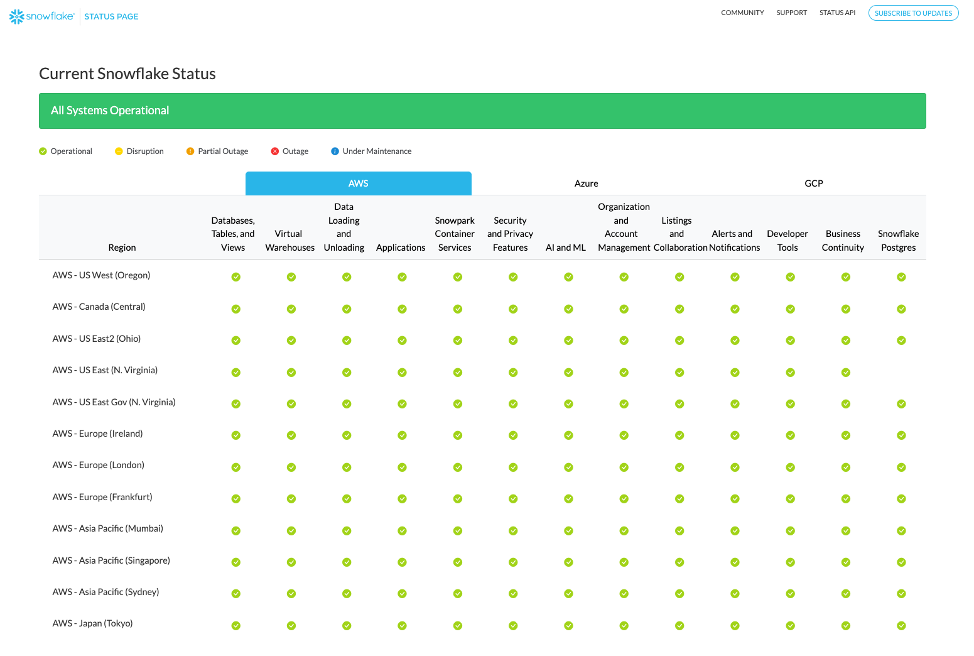The height and width of the screenshot is (656, 974).
Task: Click Mumbai Listings and Collaboration status icon
Action: point(679,530)
